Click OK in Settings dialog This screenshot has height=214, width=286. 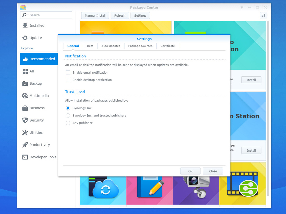(x=190, y=171)
